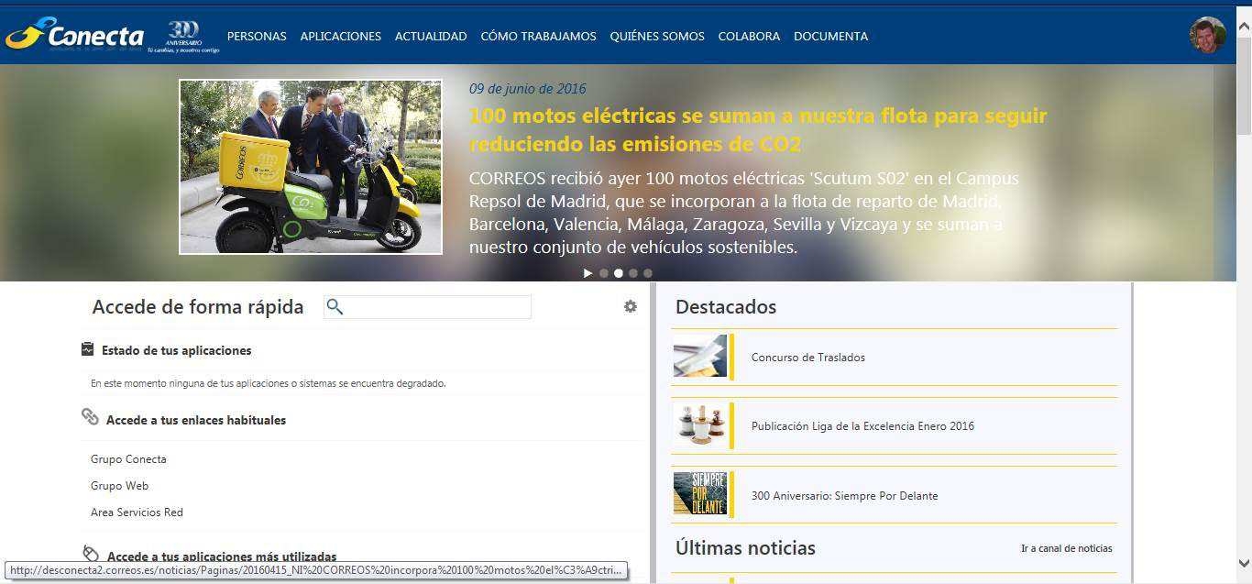Select the first carousel slide dot
The width and height of the screenshot is (1252, 584).
tap(604, 273)
